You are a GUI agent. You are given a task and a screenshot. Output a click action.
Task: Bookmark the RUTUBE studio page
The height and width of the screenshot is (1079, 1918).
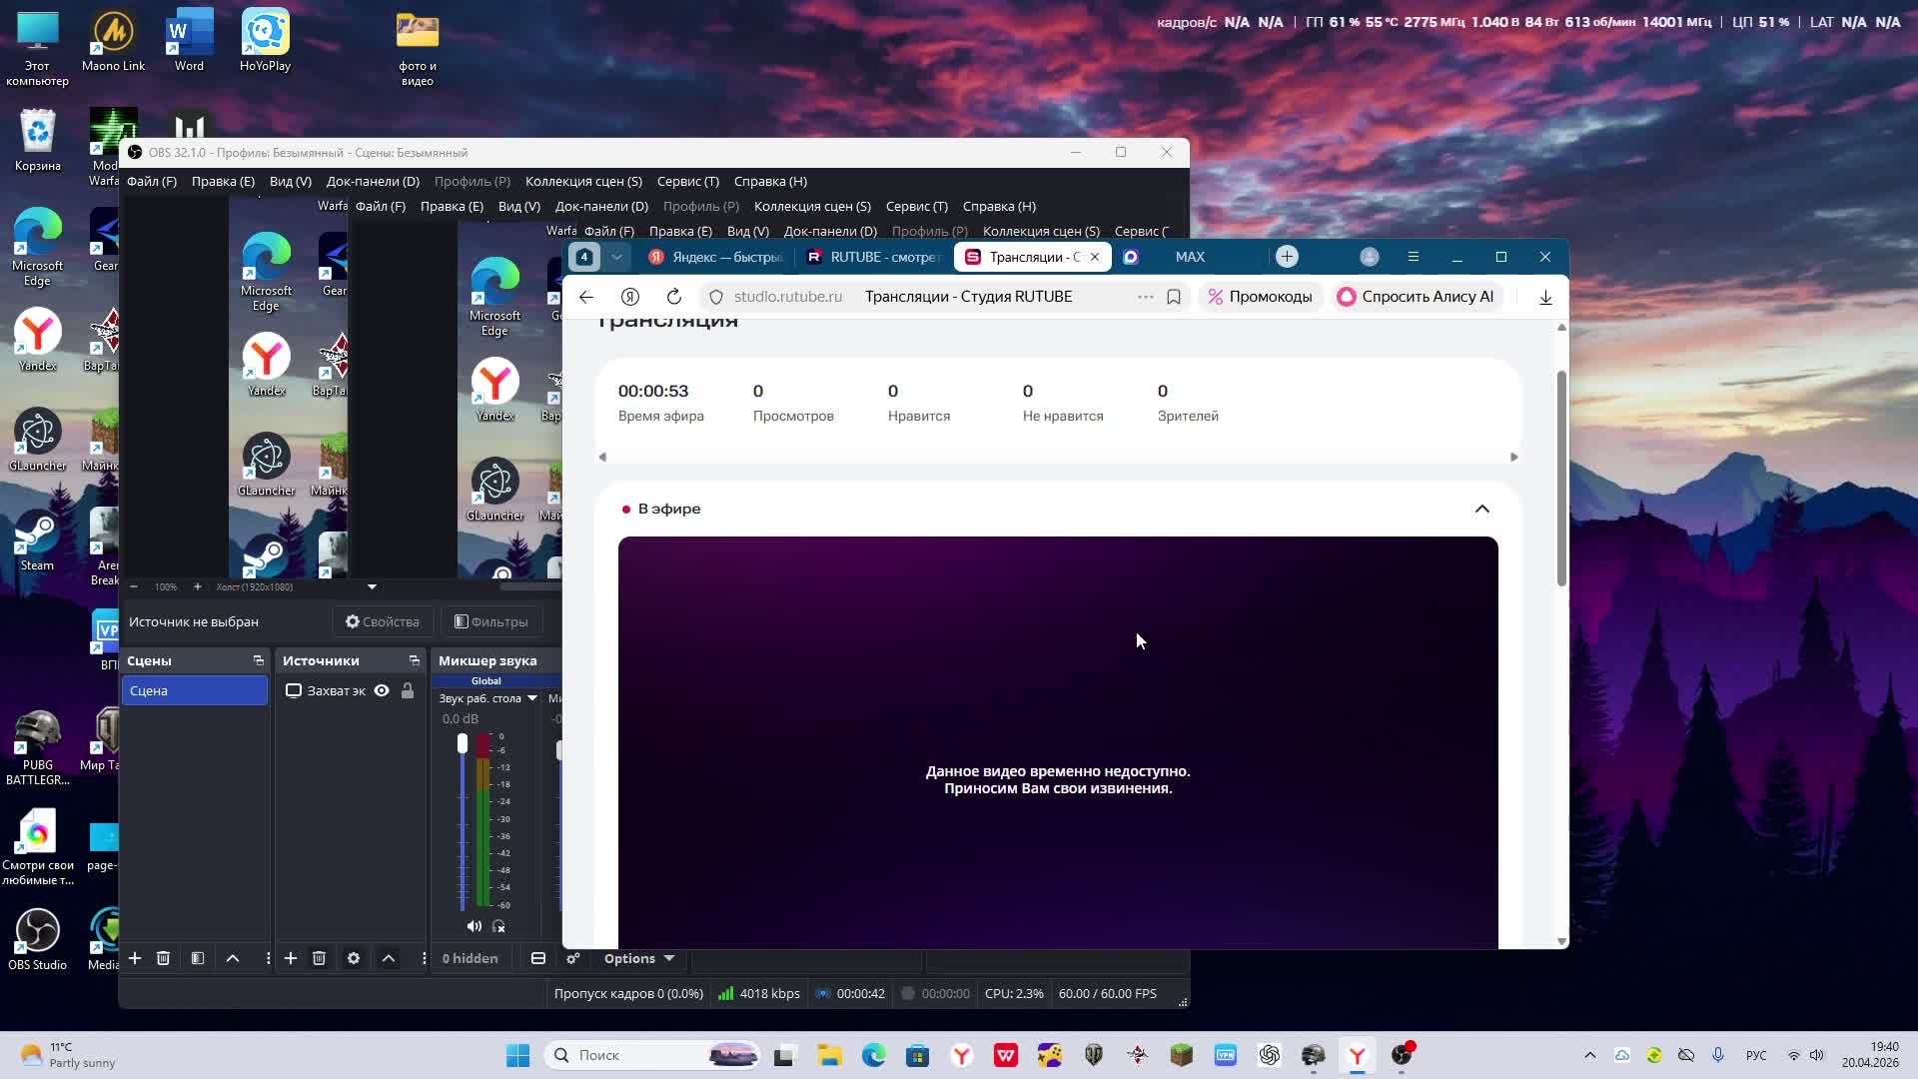(x=1174, y=297)
